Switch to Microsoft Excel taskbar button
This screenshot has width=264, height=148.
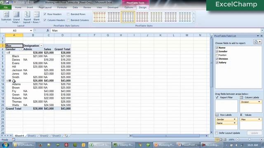[100, 145]
